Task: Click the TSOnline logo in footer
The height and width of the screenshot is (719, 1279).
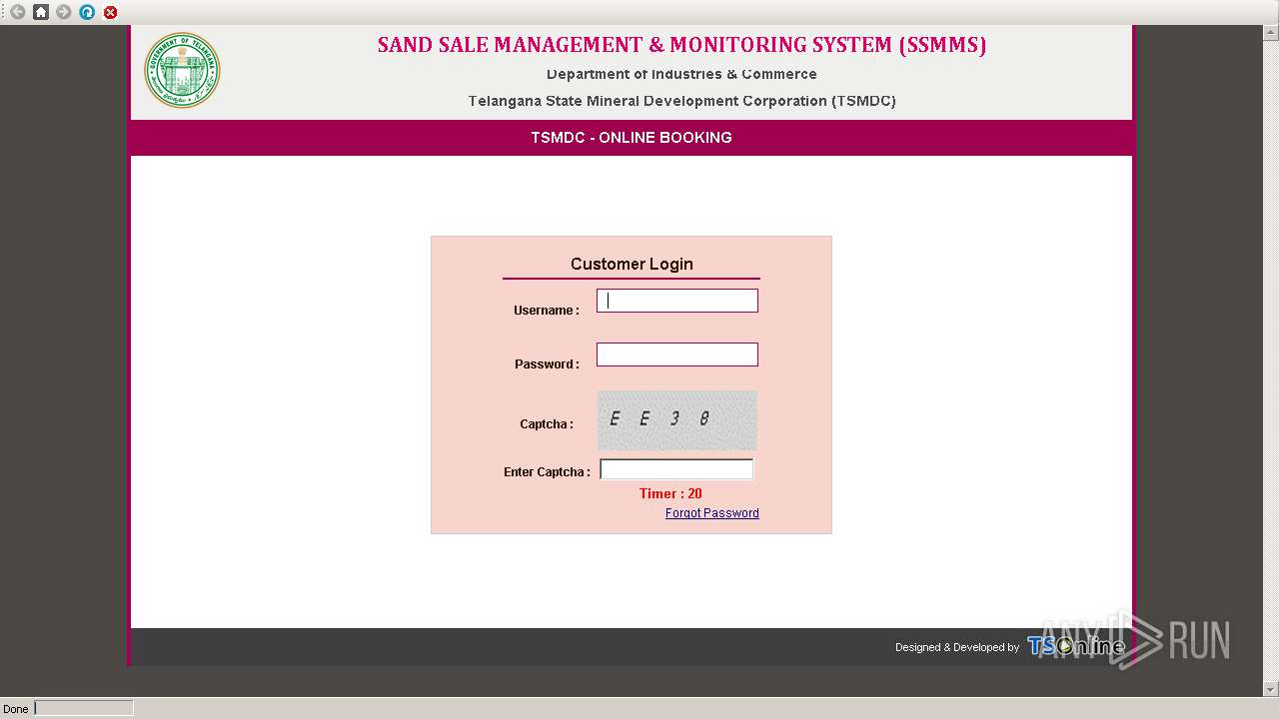Action: pyautogui.click(x=1076, y=646)
